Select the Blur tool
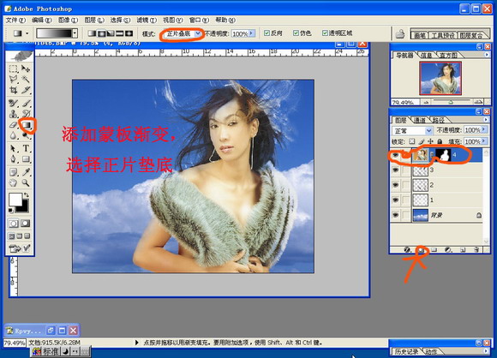Image resolution: width=497 pixels, height=358 pixels. click(x=14, y=135)
